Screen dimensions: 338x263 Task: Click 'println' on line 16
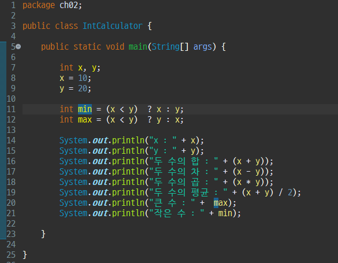pyautogui.click(x=128, y=161)
